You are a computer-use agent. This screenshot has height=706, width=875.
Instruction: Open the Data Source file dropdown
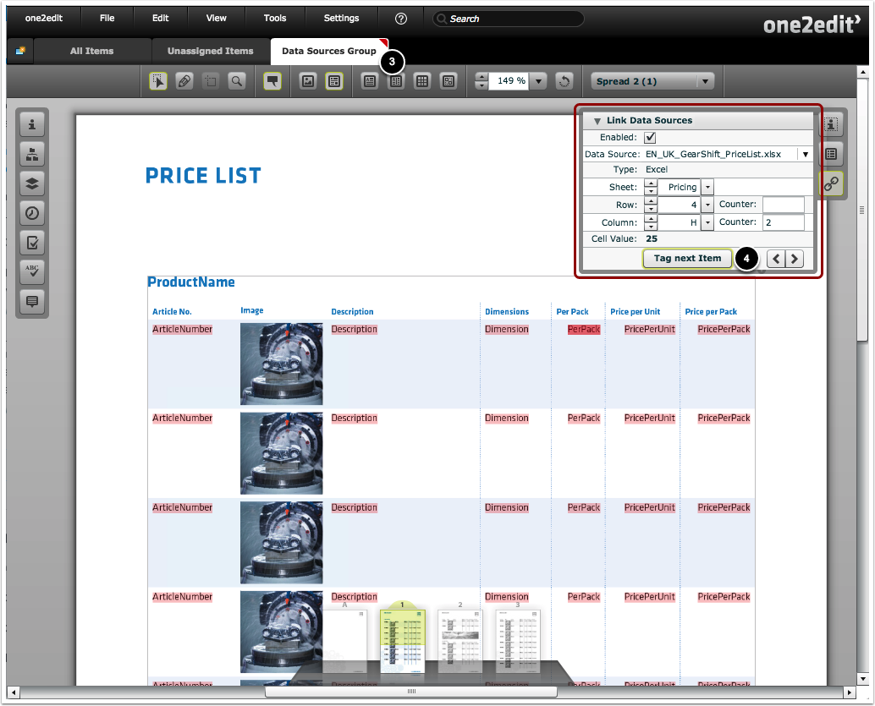tap(806, 155)
